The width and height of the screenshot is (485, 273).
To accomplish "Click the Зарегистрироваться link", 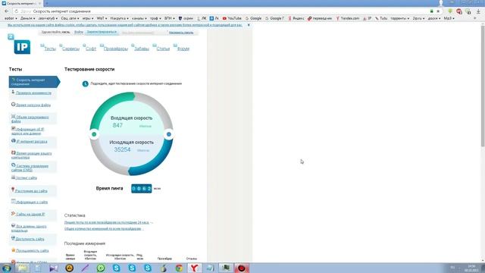I will pyautogui.click(x=102, y=32).
